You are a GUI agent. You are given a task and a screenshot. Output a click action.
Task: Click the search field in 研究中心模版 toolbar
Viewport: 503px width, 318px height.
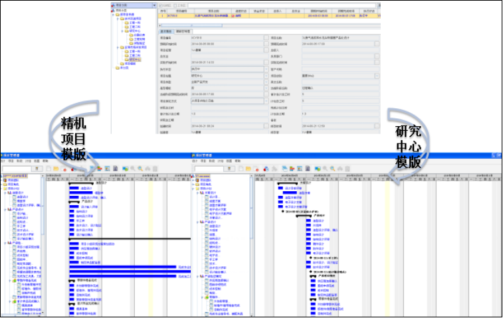(x=209, y=168)
